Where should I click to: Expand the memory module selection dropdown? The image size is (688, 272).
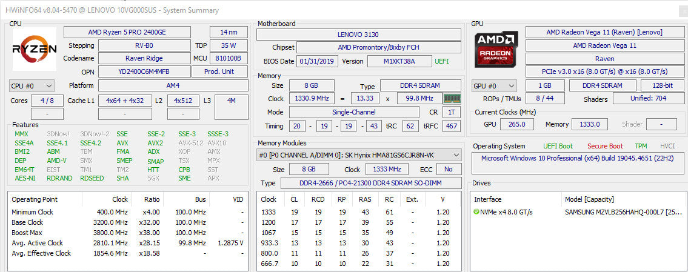(358, 155)
